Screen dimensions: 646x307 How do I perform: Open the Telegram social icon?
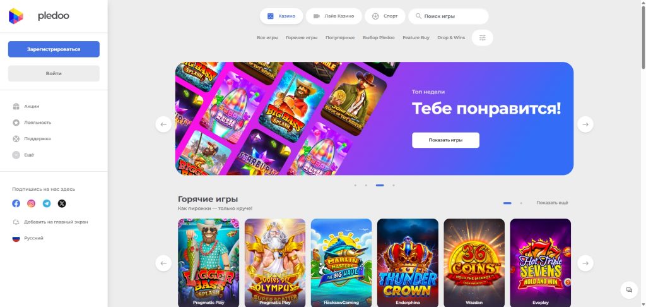click(x=47, y=203)
